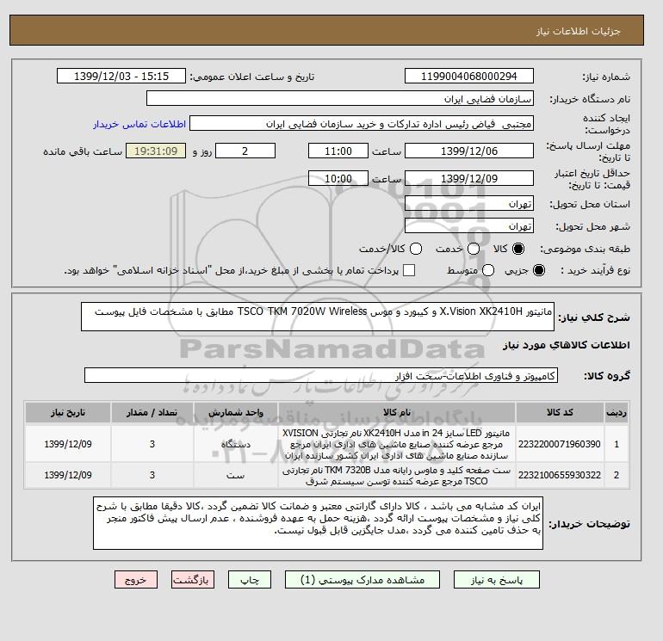Click the تعداد / مقدار column header
663x641 pixels.
tap(152, 412)
